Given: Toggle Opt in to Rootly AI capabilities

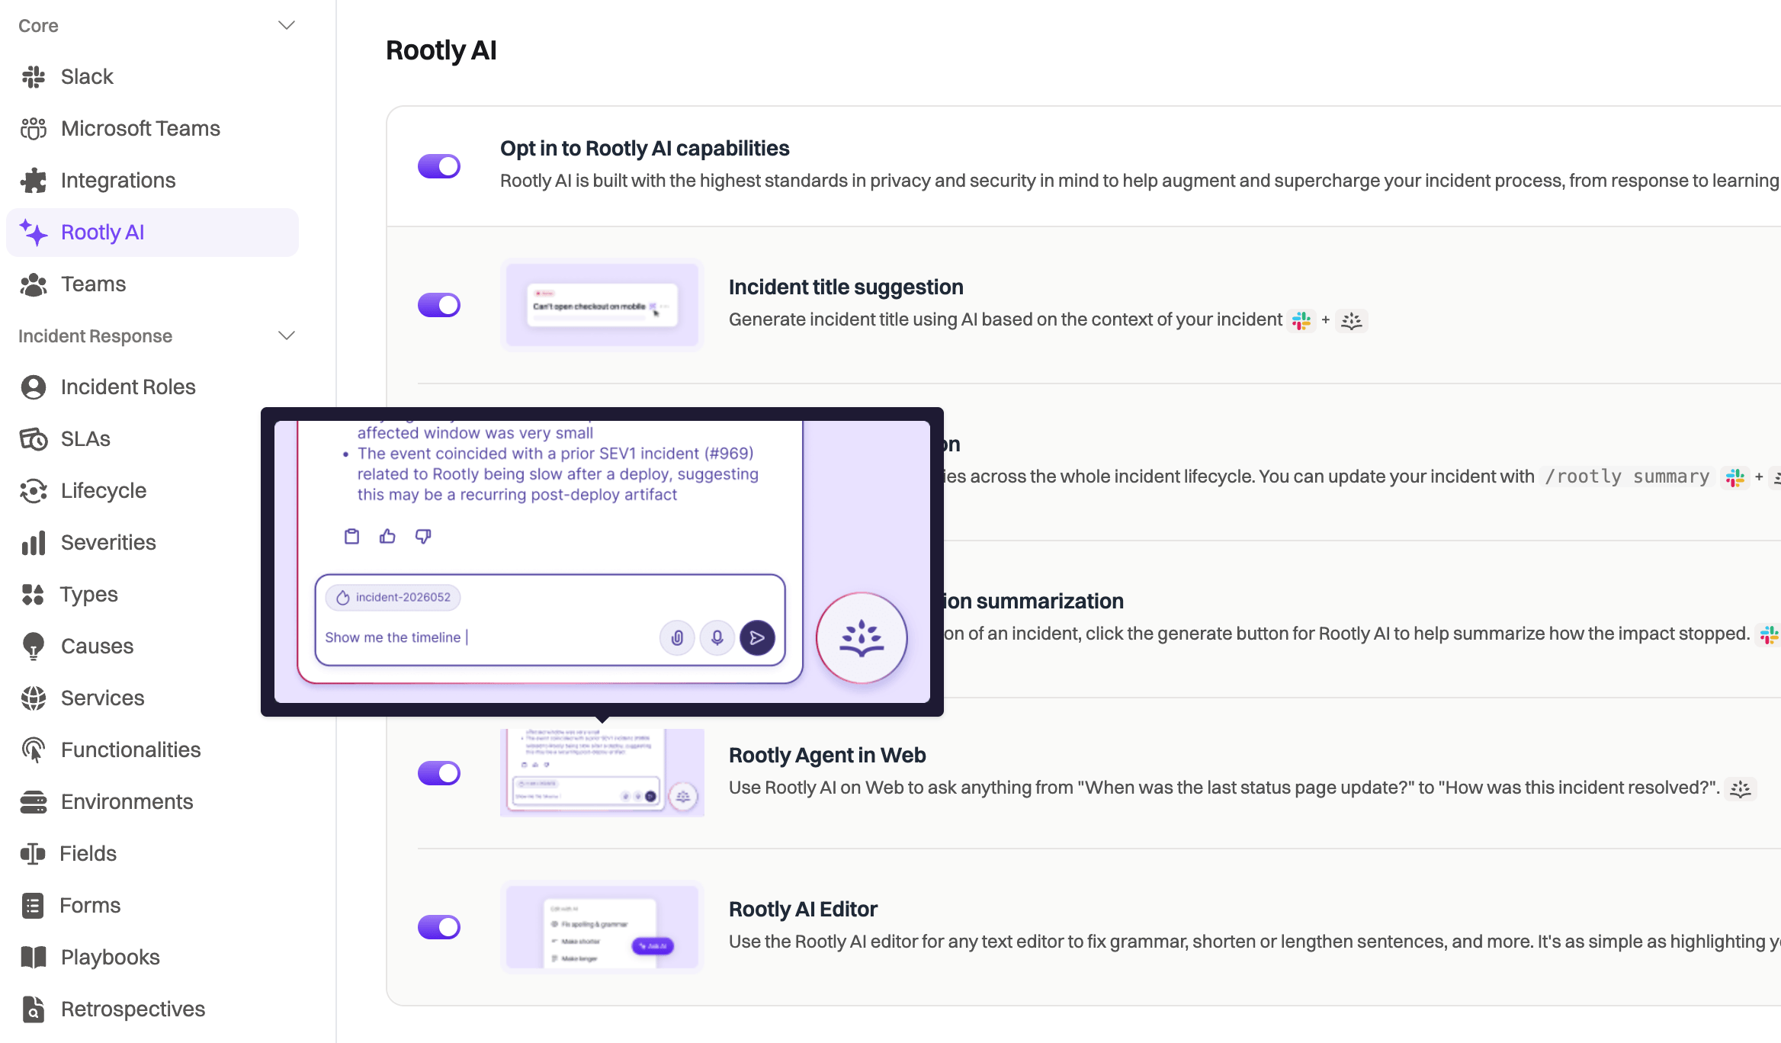Looking at the screenshot, I should pyautogui.click(x=439, y=166).
